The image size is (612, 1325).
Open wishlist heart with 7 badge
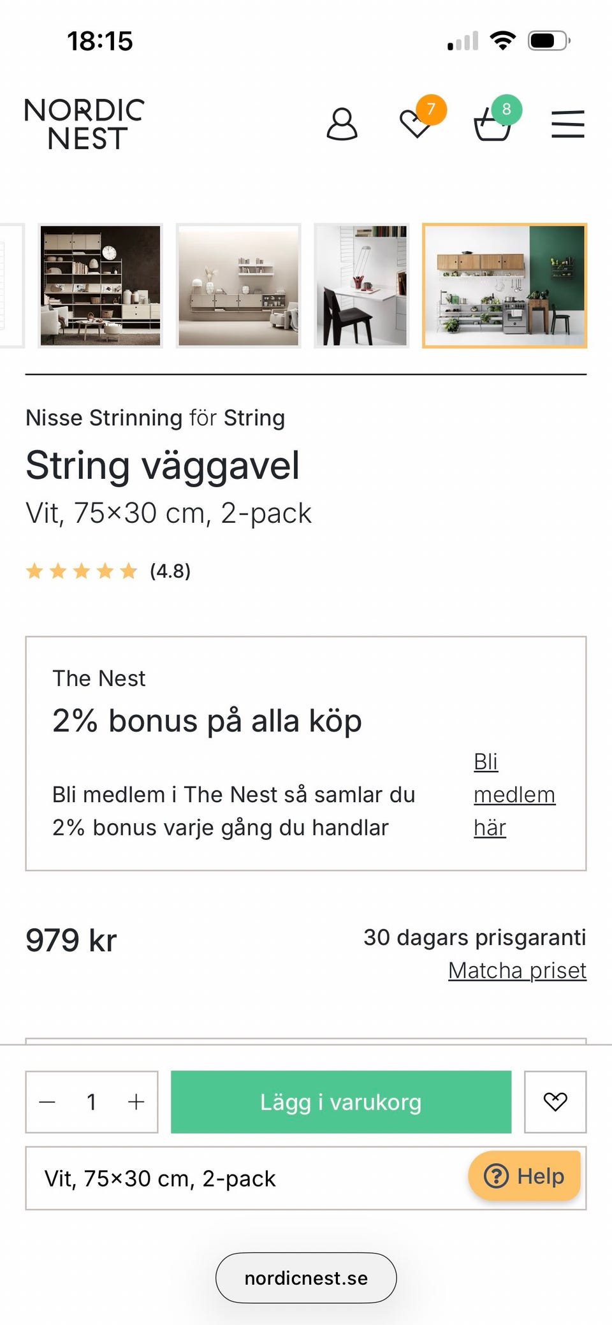coord(417,122)
